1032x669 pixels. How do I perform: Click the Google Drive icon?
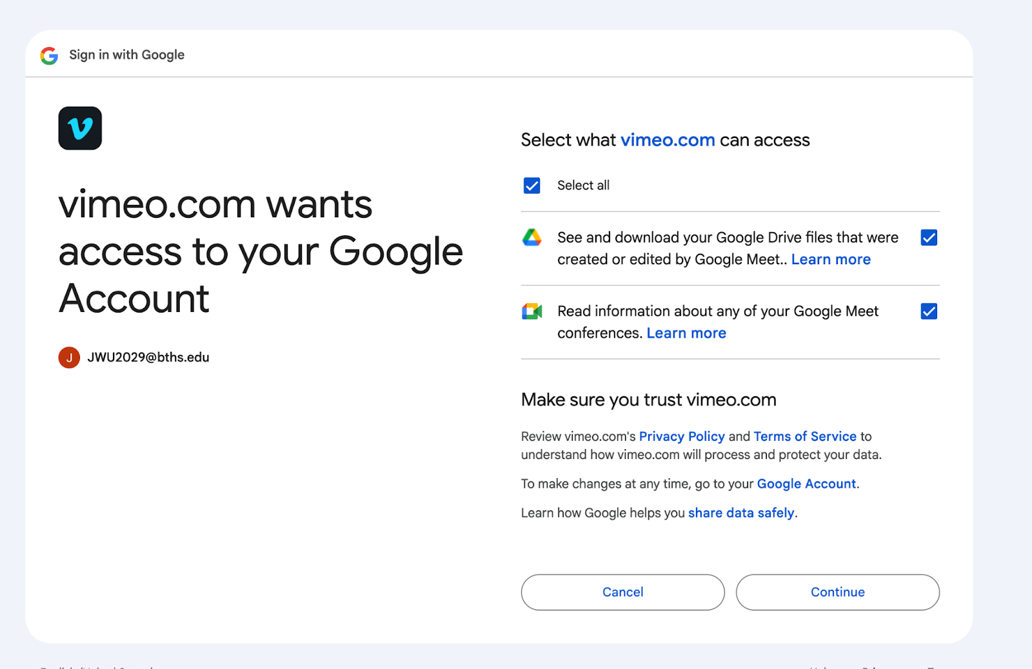click(532, 238)
